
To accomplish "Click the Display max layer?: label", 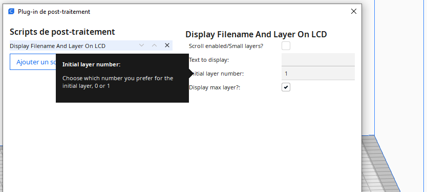I will click(x=215, y=87).
